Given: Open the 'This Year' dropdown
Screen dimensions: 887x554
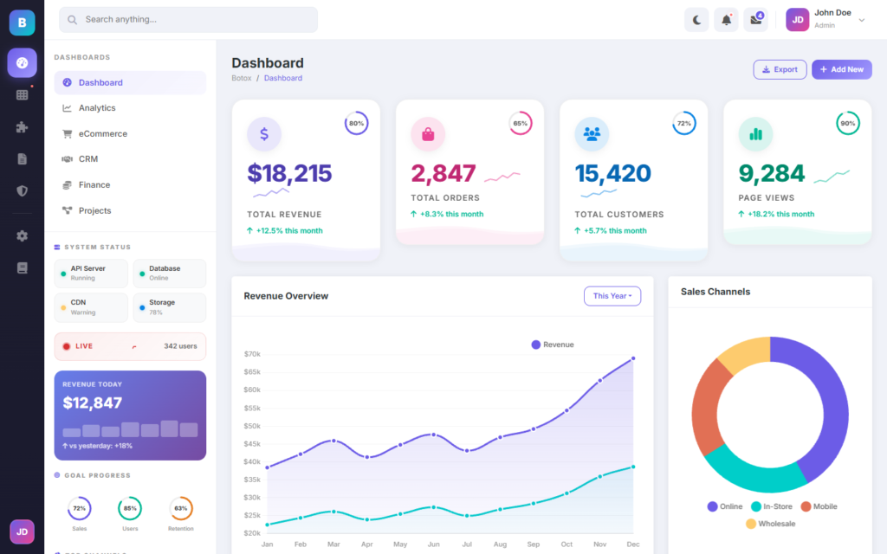Looking at the screenshot, I should [x=612, y=296].
